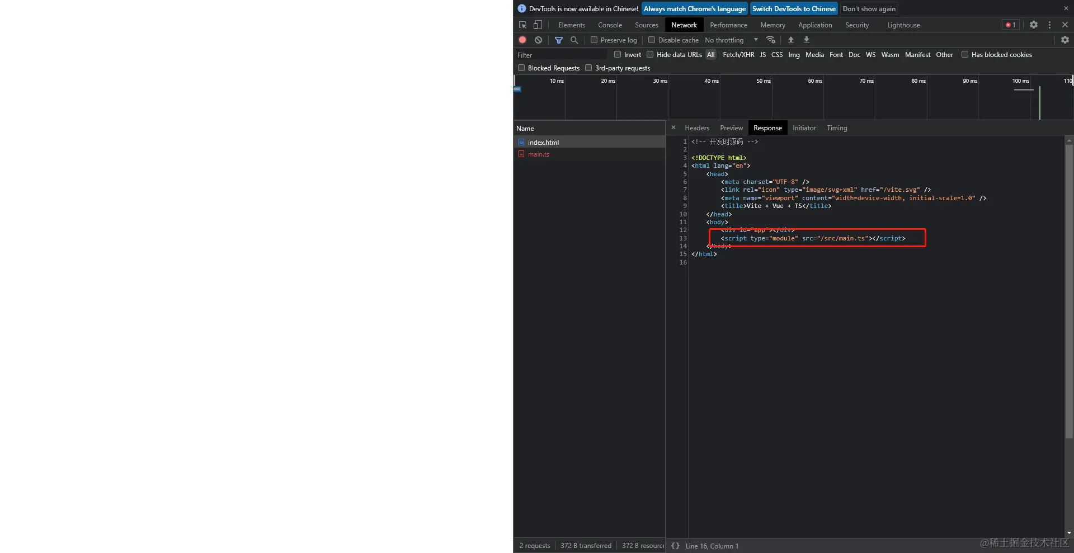Open the Application tab

[815, 25]
